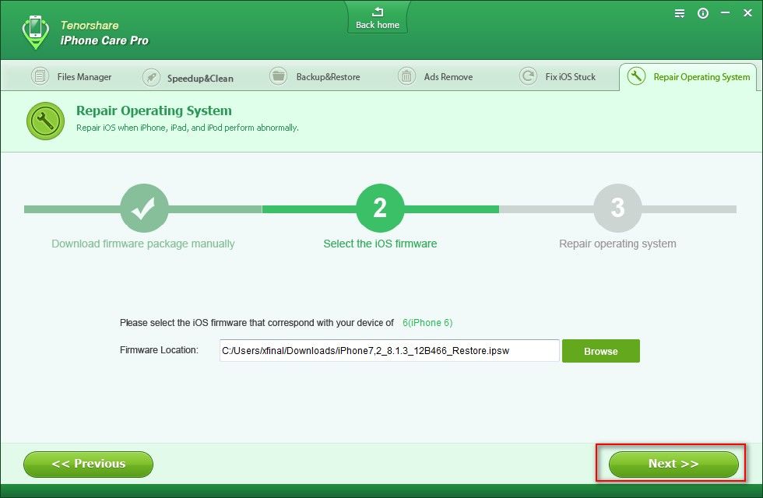This screenshot has width=763, height=498.
Task: Minimize the iPhone Care Pro window
Action: tap(725, 13)
